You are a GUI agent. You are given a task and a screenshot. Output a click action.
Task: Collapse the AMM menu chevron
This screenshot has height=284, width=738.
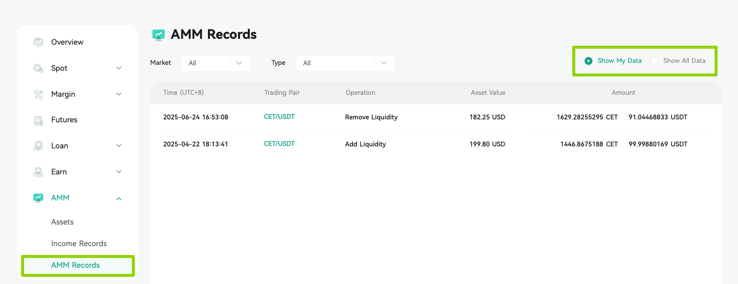click(119, 199)
